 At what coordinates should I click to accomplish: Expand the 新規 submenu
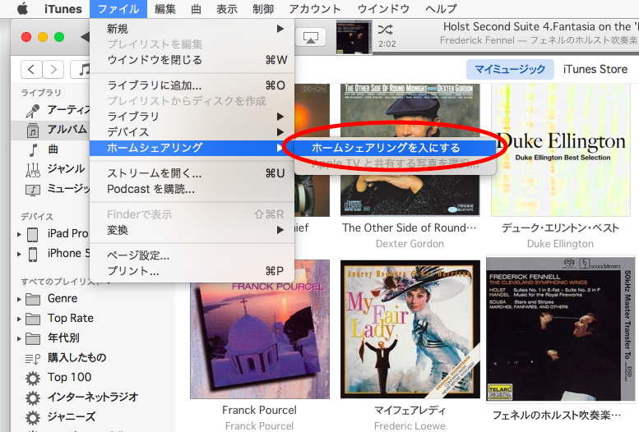192,29
